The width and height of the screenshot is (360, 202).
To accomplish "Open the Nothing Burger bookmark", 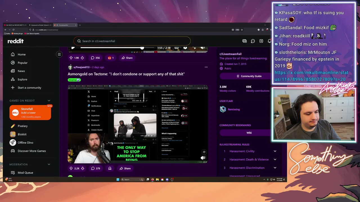I will (17, 33).
